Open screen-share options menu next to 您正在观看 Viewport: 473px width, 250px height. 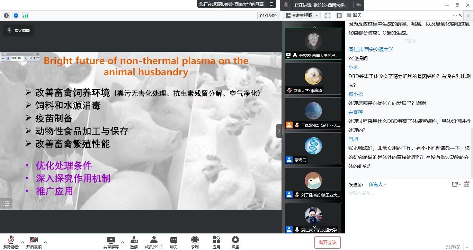coord(272,4)
